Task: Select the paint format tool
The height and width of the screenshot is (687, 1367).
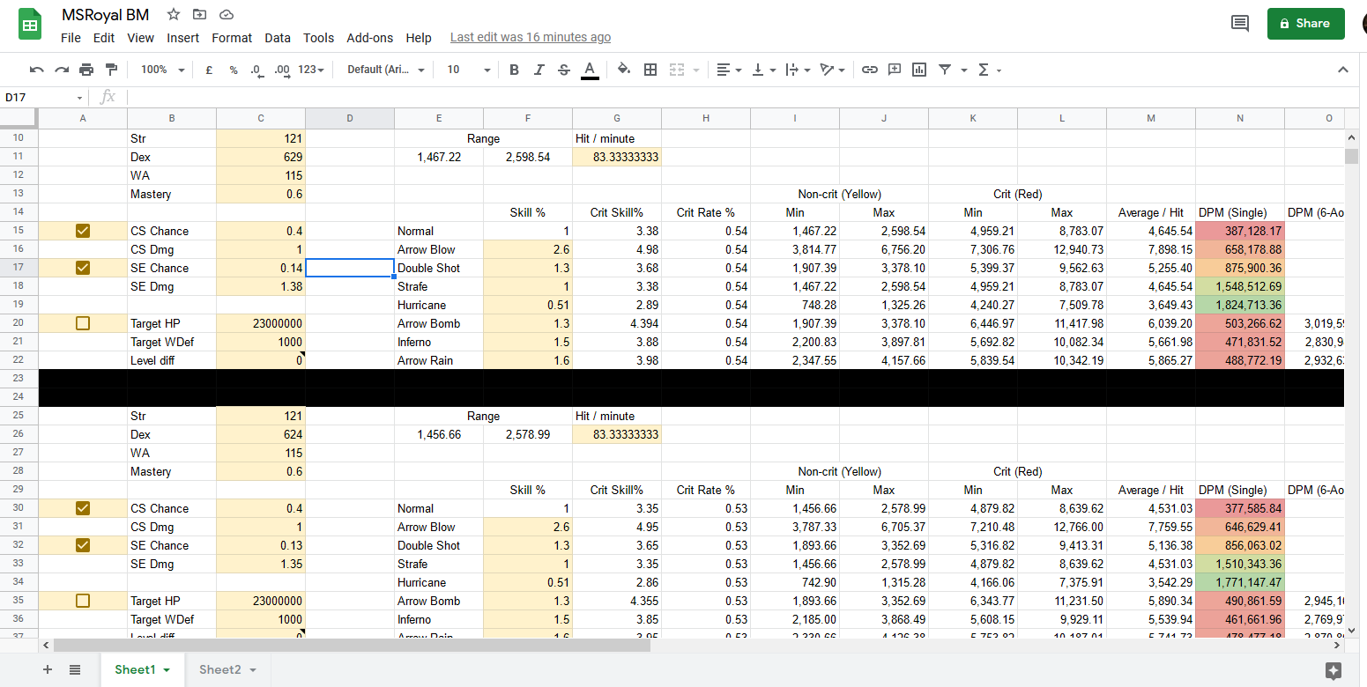Action: (x=111, y=70)
